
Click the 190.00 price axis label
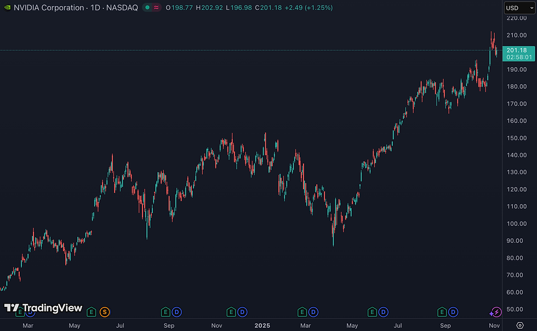[516, 69]
